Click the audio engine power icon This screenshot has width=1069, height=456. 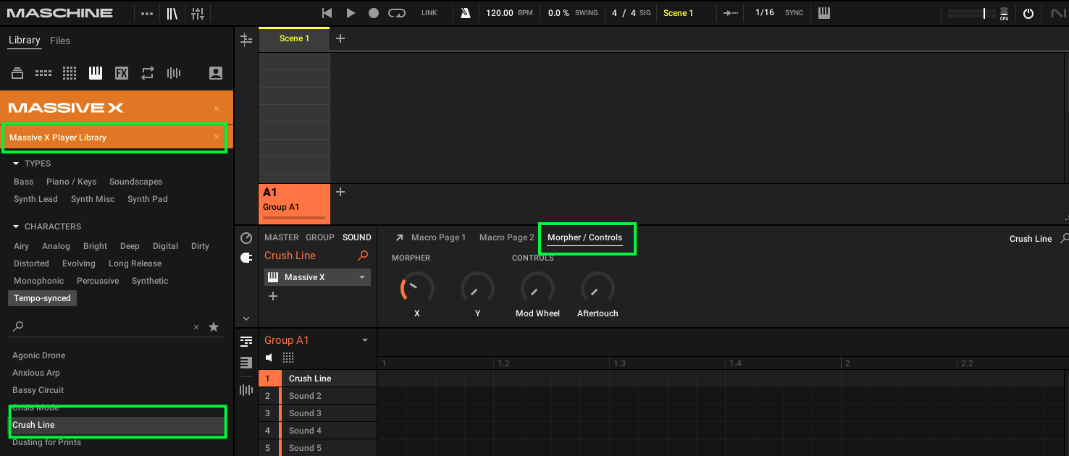(1028, 13)
